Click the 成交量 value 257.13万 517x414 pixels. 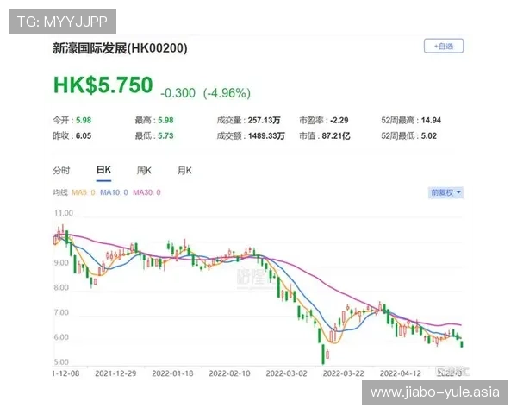tap(265, 120)
